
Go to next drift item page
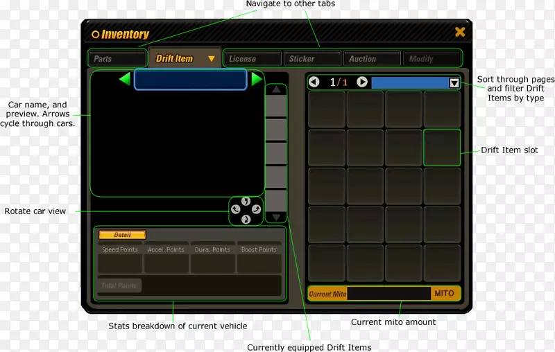(x=361, y=82)
